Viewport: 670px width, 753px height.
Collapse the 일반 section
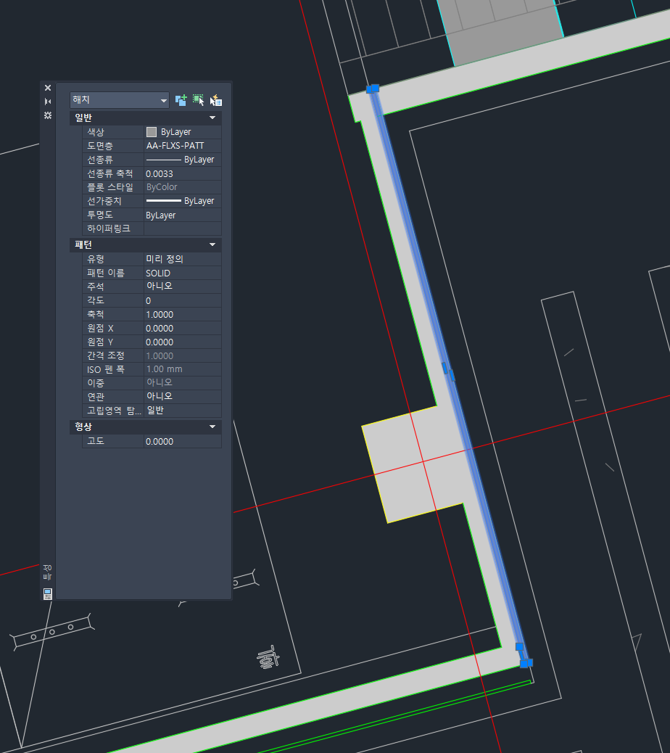point(212,118)
